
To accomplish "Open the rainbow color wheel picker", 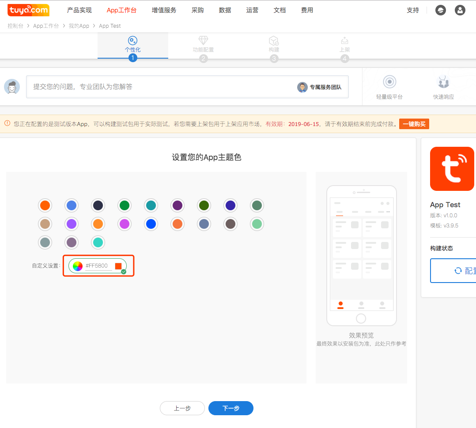I will tap(78, 266).
